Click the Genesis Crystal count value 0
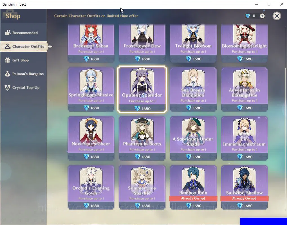The width and height of the screenshot is (287, 225). click(254, 16)
